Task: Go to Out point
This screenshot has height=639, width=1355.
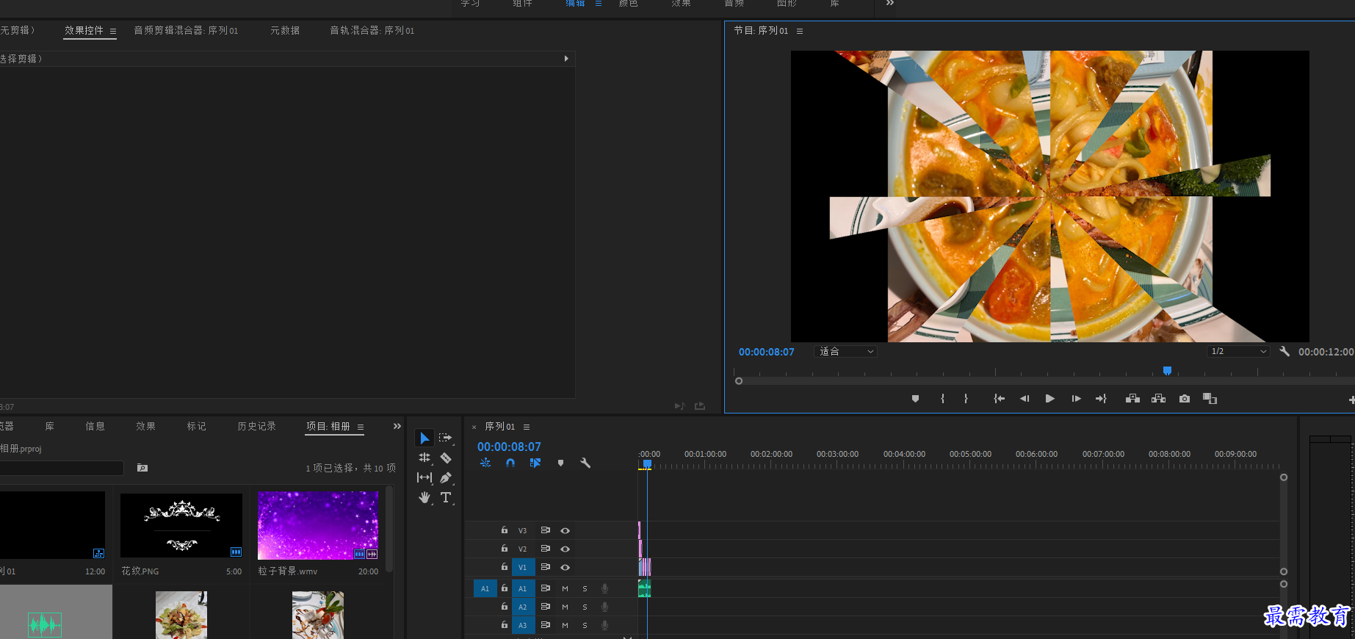Action: click(x=1101, y=399)
